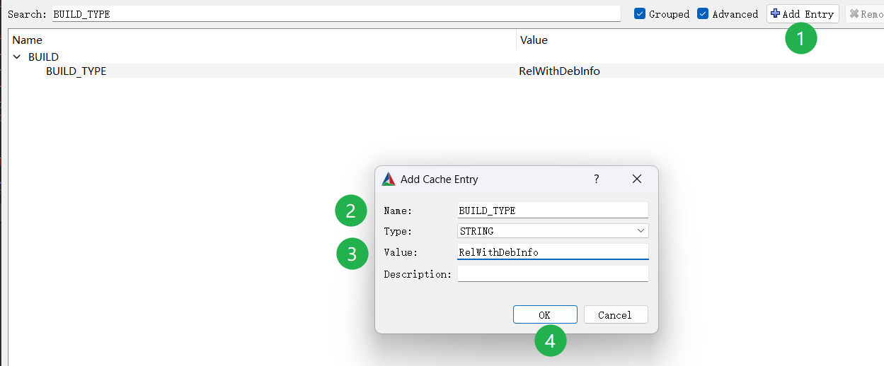Focus the Search field containing BUILD_TYPE

click(336, 14)
